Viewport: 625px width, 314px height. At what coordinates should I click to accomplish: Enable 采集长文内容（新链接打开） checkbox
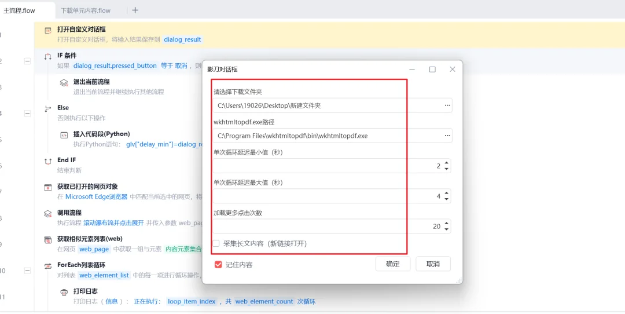point(216,243)
